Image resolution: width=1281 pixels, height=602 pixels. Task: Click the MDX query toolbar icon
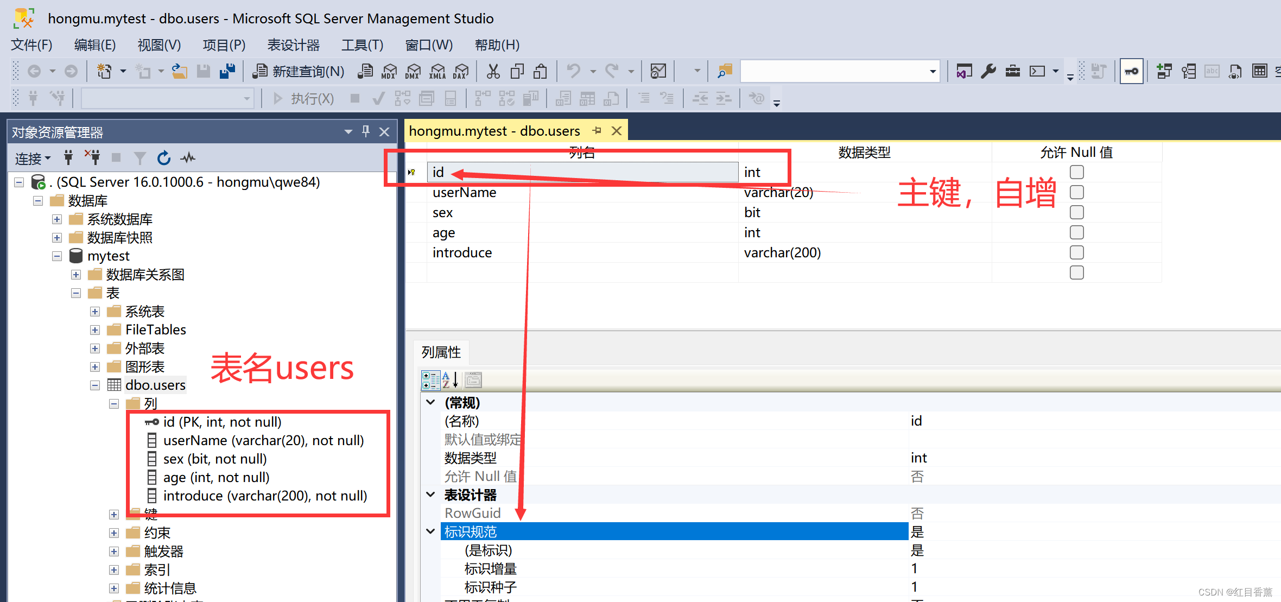click(x=389, y=71)
